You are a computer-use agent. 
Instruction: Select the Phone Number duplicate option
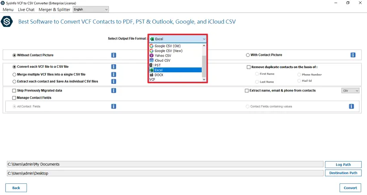click(x=299, y=75)
